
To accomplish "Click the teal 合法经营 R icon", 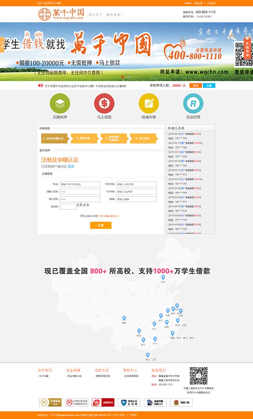I will [x=193, y=103].
